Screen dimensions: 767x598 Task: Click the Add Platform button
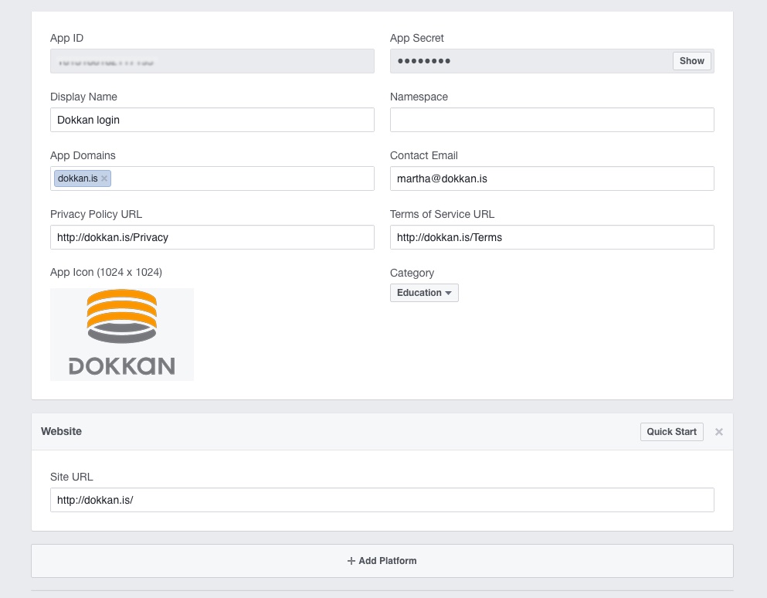382,561
